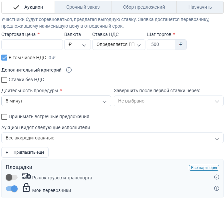Turn off Мои перевозчики switch
This screenshot has height=198, width=224.
(x=12, y=189)
